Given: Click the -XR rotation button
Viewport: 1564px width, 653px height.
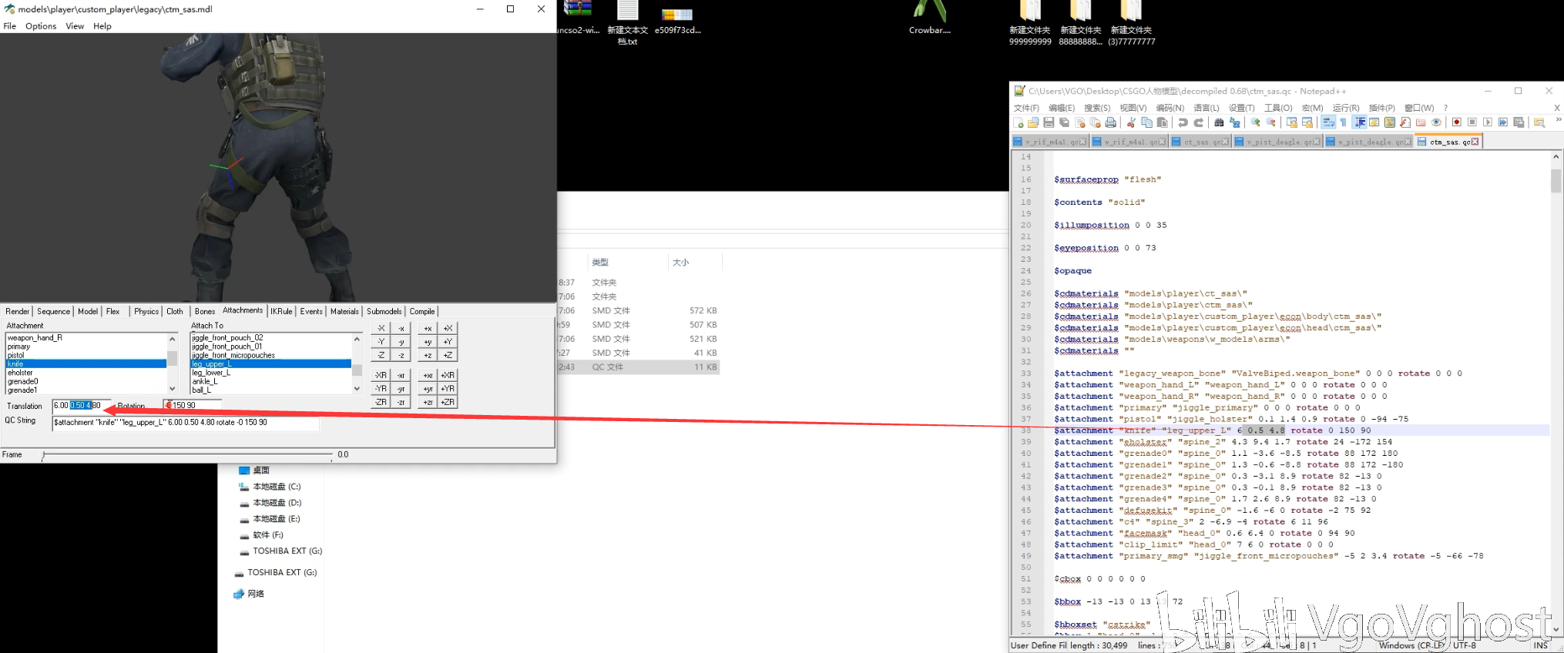Looking at the screenshot, I should click(x=381, y=375).
